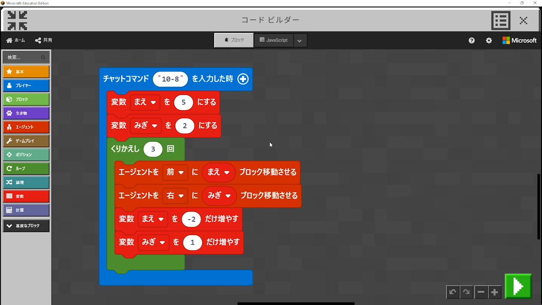Open the help question mark icon
The image size is (542, 305).
[x=472, y=41]
